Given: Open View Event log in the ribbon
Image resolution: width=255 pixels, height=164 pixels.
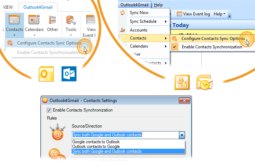Looking at the screenshot, I should coord(90,26).
